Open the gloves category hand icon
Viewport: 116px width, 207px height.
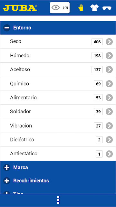[81, 8]
